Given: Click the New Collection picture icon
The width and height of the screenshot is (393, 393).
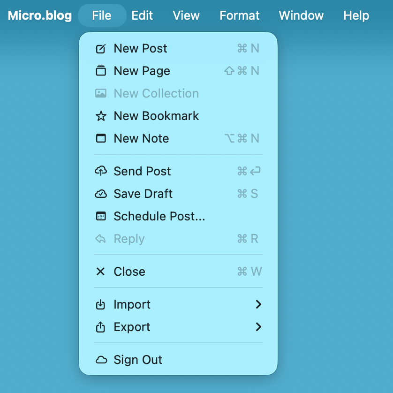Looking at the screenshot, I should click(x=101, y=93).
